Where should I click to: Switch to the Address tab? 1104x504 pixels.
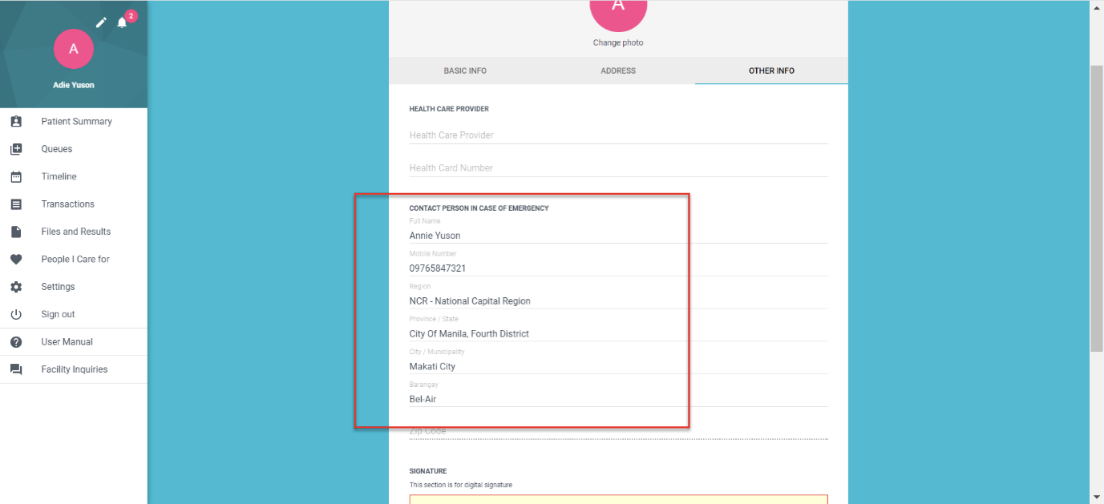click(618, 71)
